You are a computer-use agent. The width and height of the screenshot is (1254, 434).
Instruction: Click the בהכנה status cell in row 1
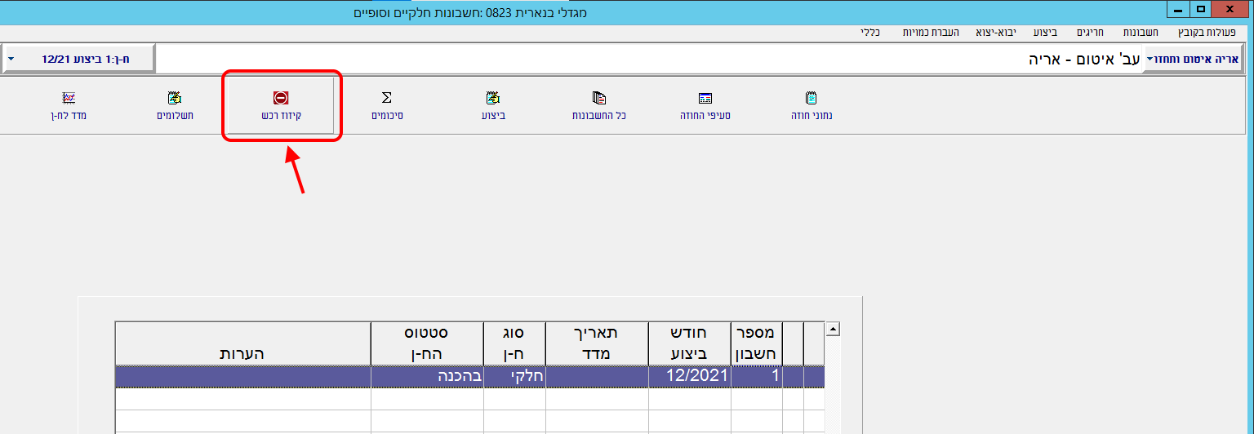tap(427, 376)
